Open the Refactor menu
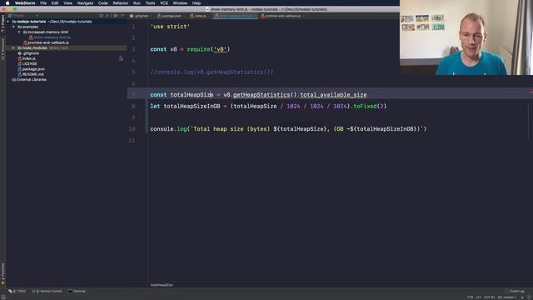Viewport: 533px width, 300px height. click(120, 3)
